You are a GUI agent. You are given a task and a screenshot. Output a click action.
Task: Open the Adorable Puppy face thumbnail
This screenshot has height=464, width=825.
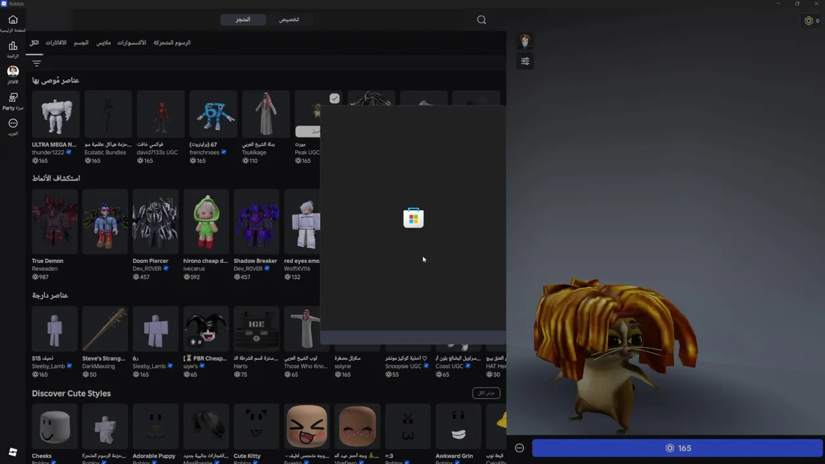pyautogui.click(x=155, y=427)
